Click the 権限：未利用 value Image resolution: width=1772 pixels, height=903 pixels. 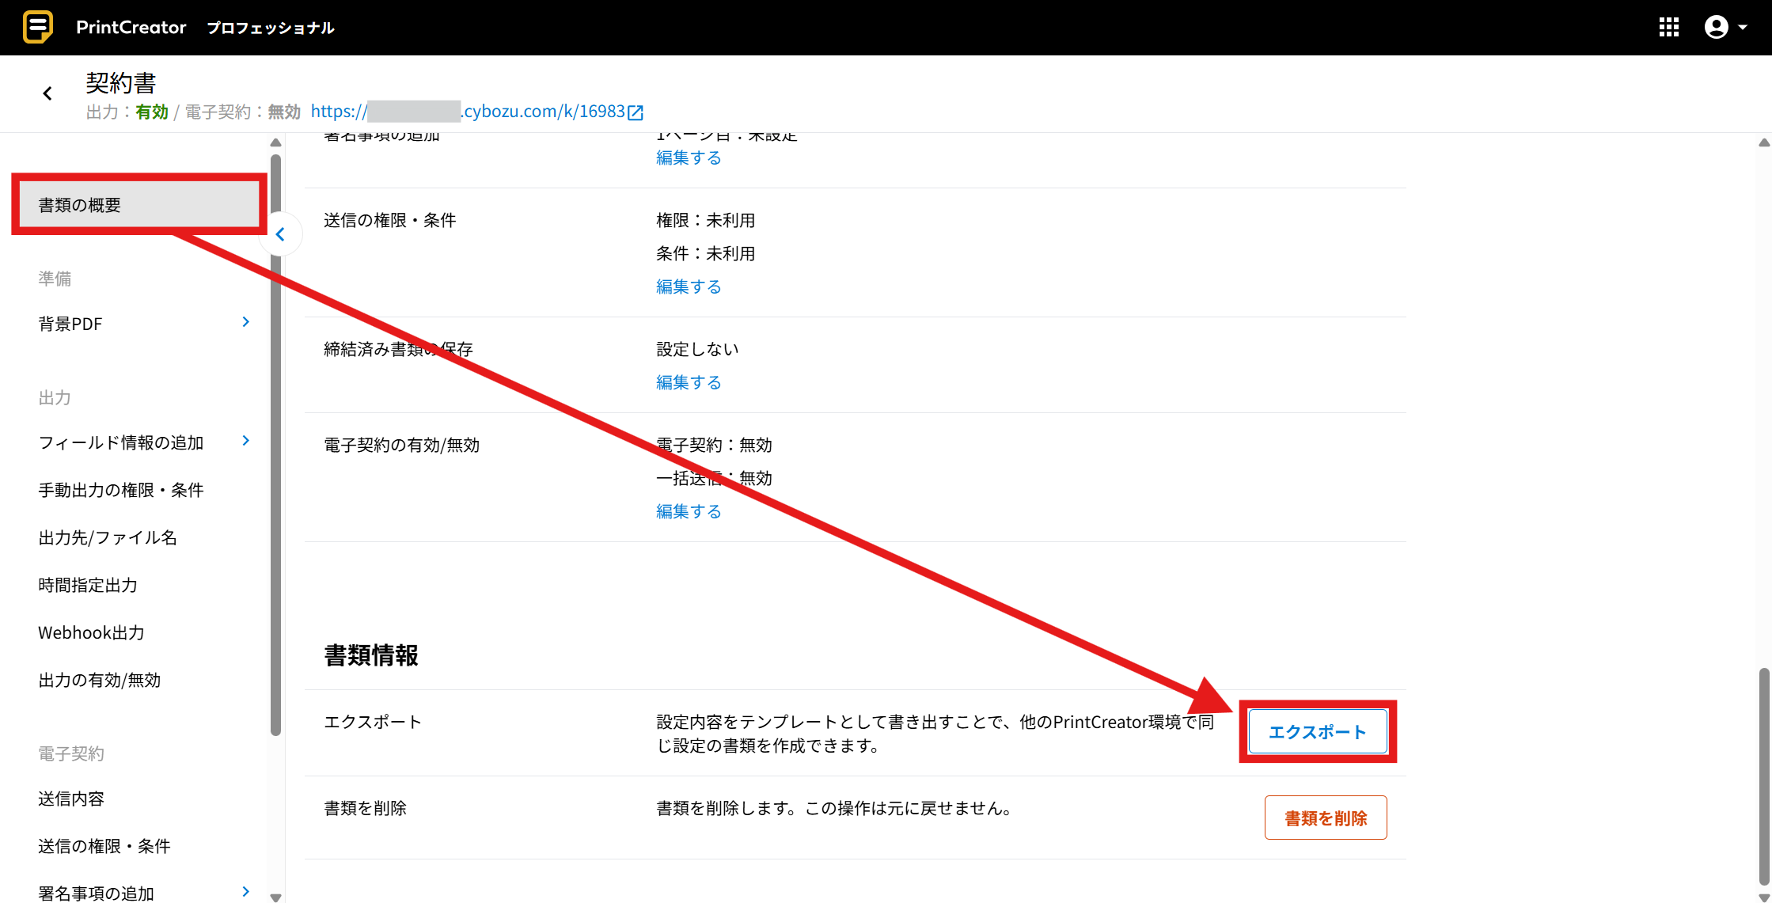click(x=706, y=220)
